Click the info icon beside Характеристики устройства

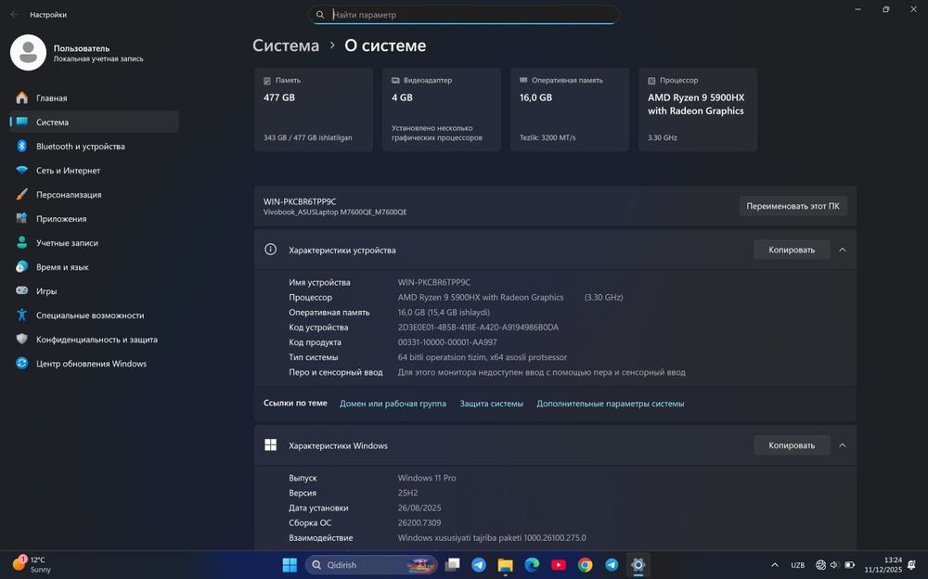[x=270, y=250]
